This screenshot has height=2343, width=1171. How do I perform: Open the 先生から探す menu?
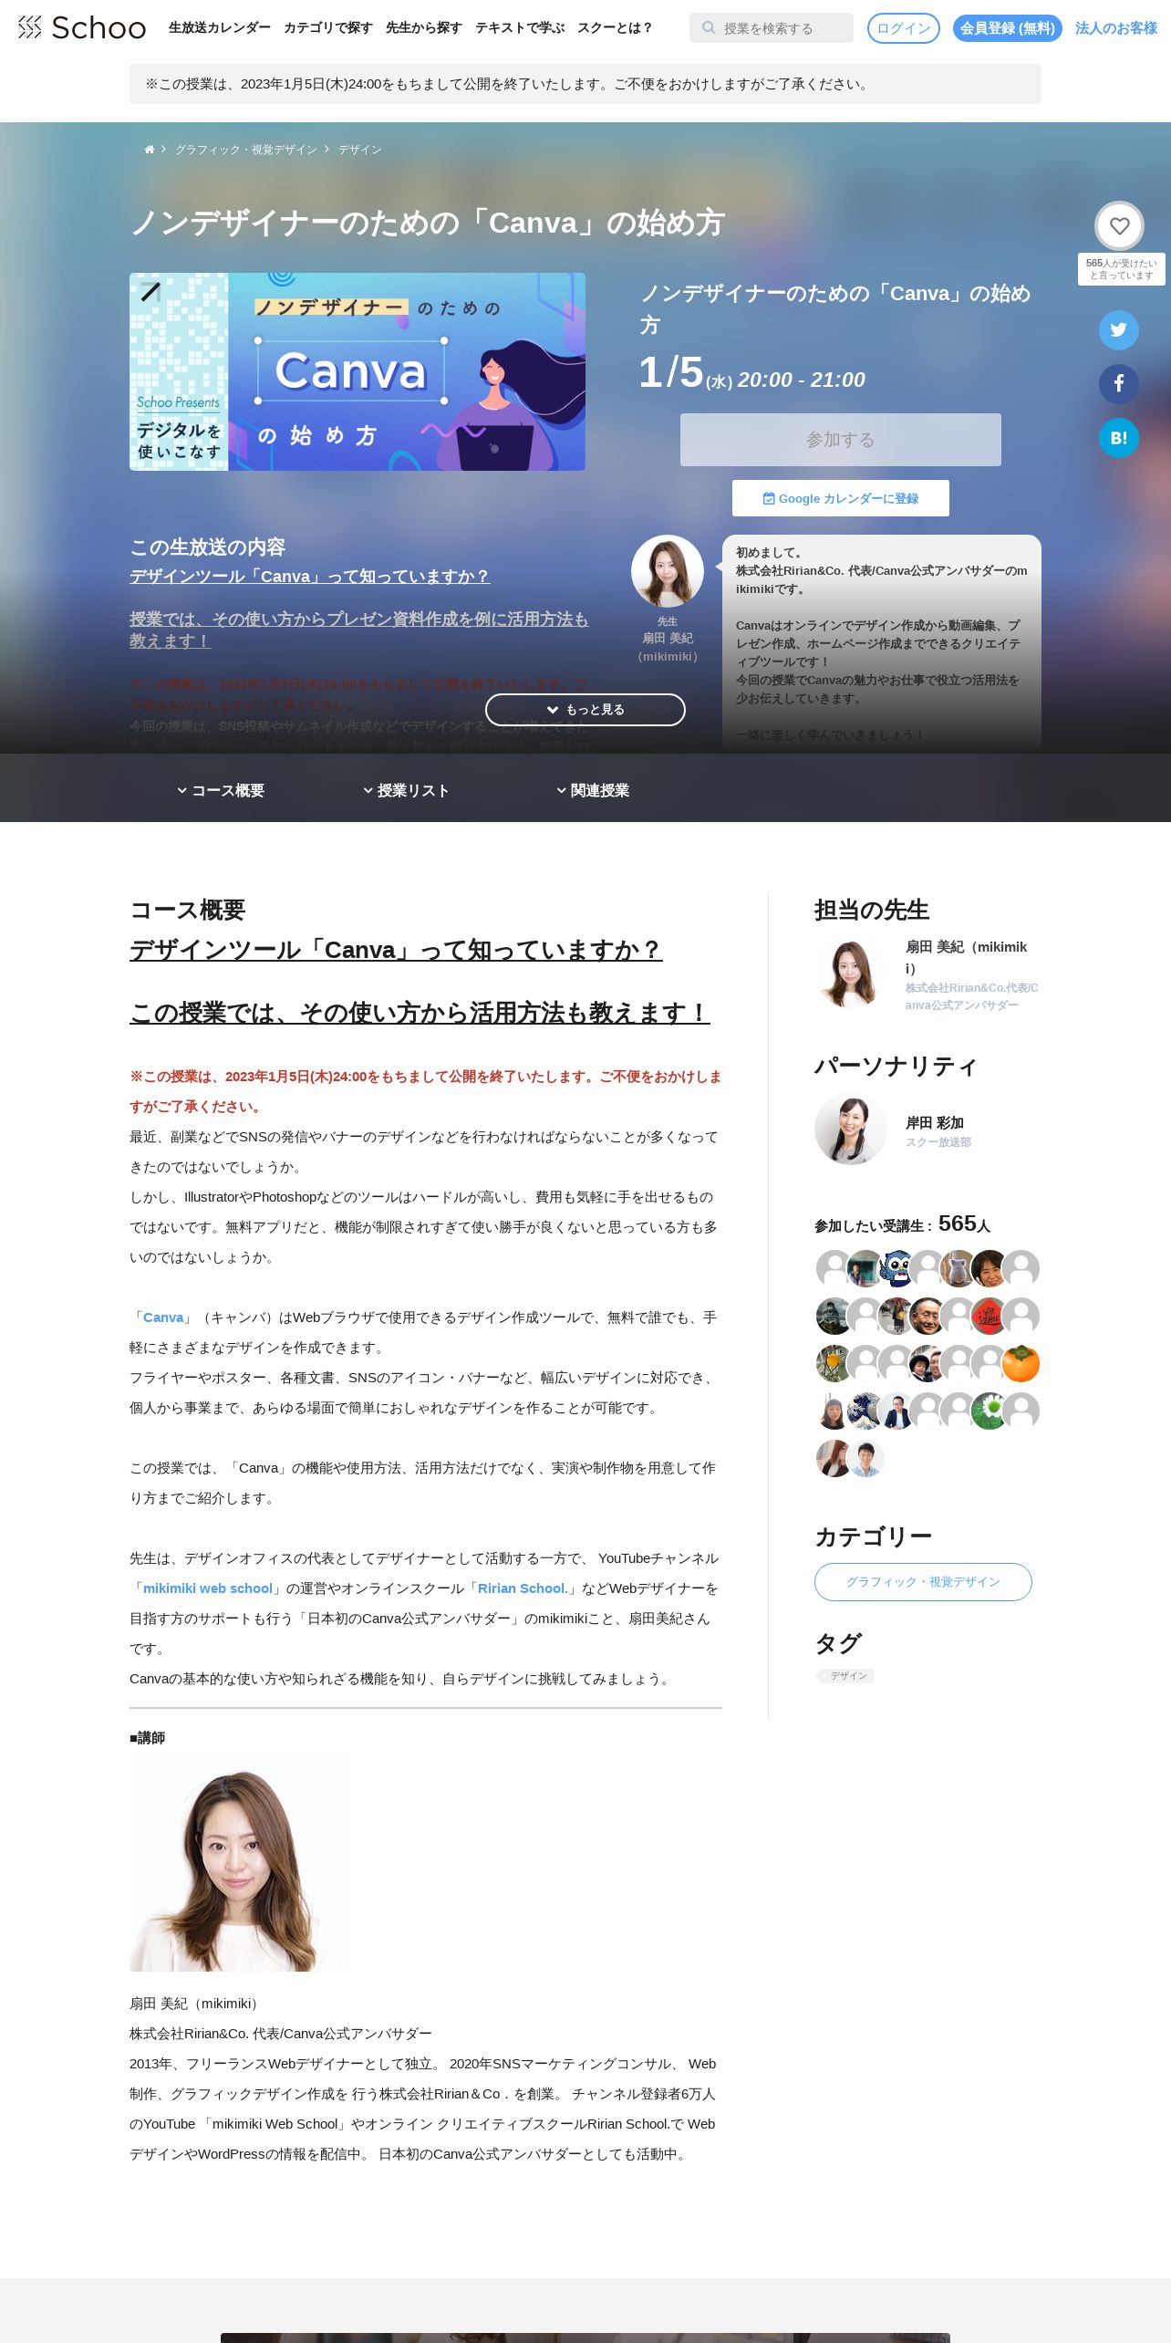[x=424, y=28]
